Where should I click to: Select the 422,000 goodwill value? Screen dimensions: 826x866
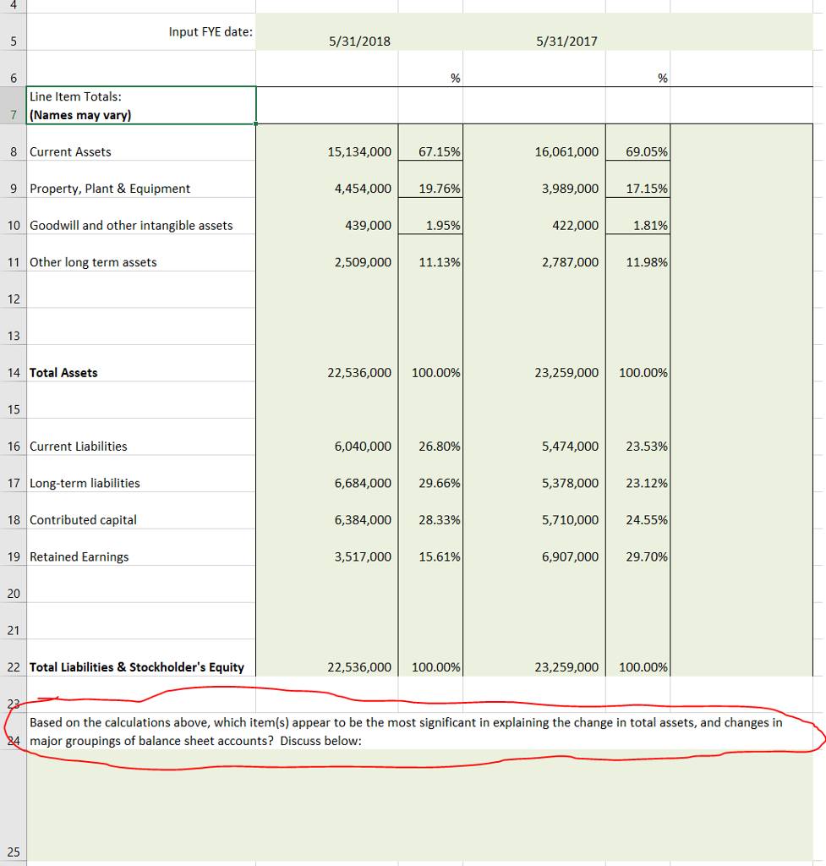tap(534, 216)
